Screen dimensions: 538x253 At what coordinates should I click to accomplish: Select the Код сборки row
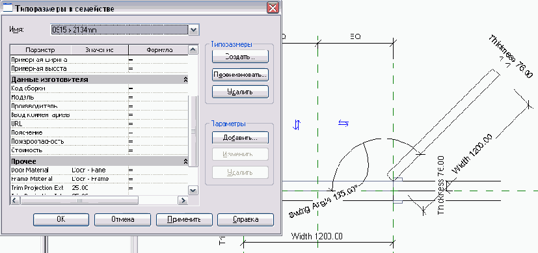click(x=99, y=88)
